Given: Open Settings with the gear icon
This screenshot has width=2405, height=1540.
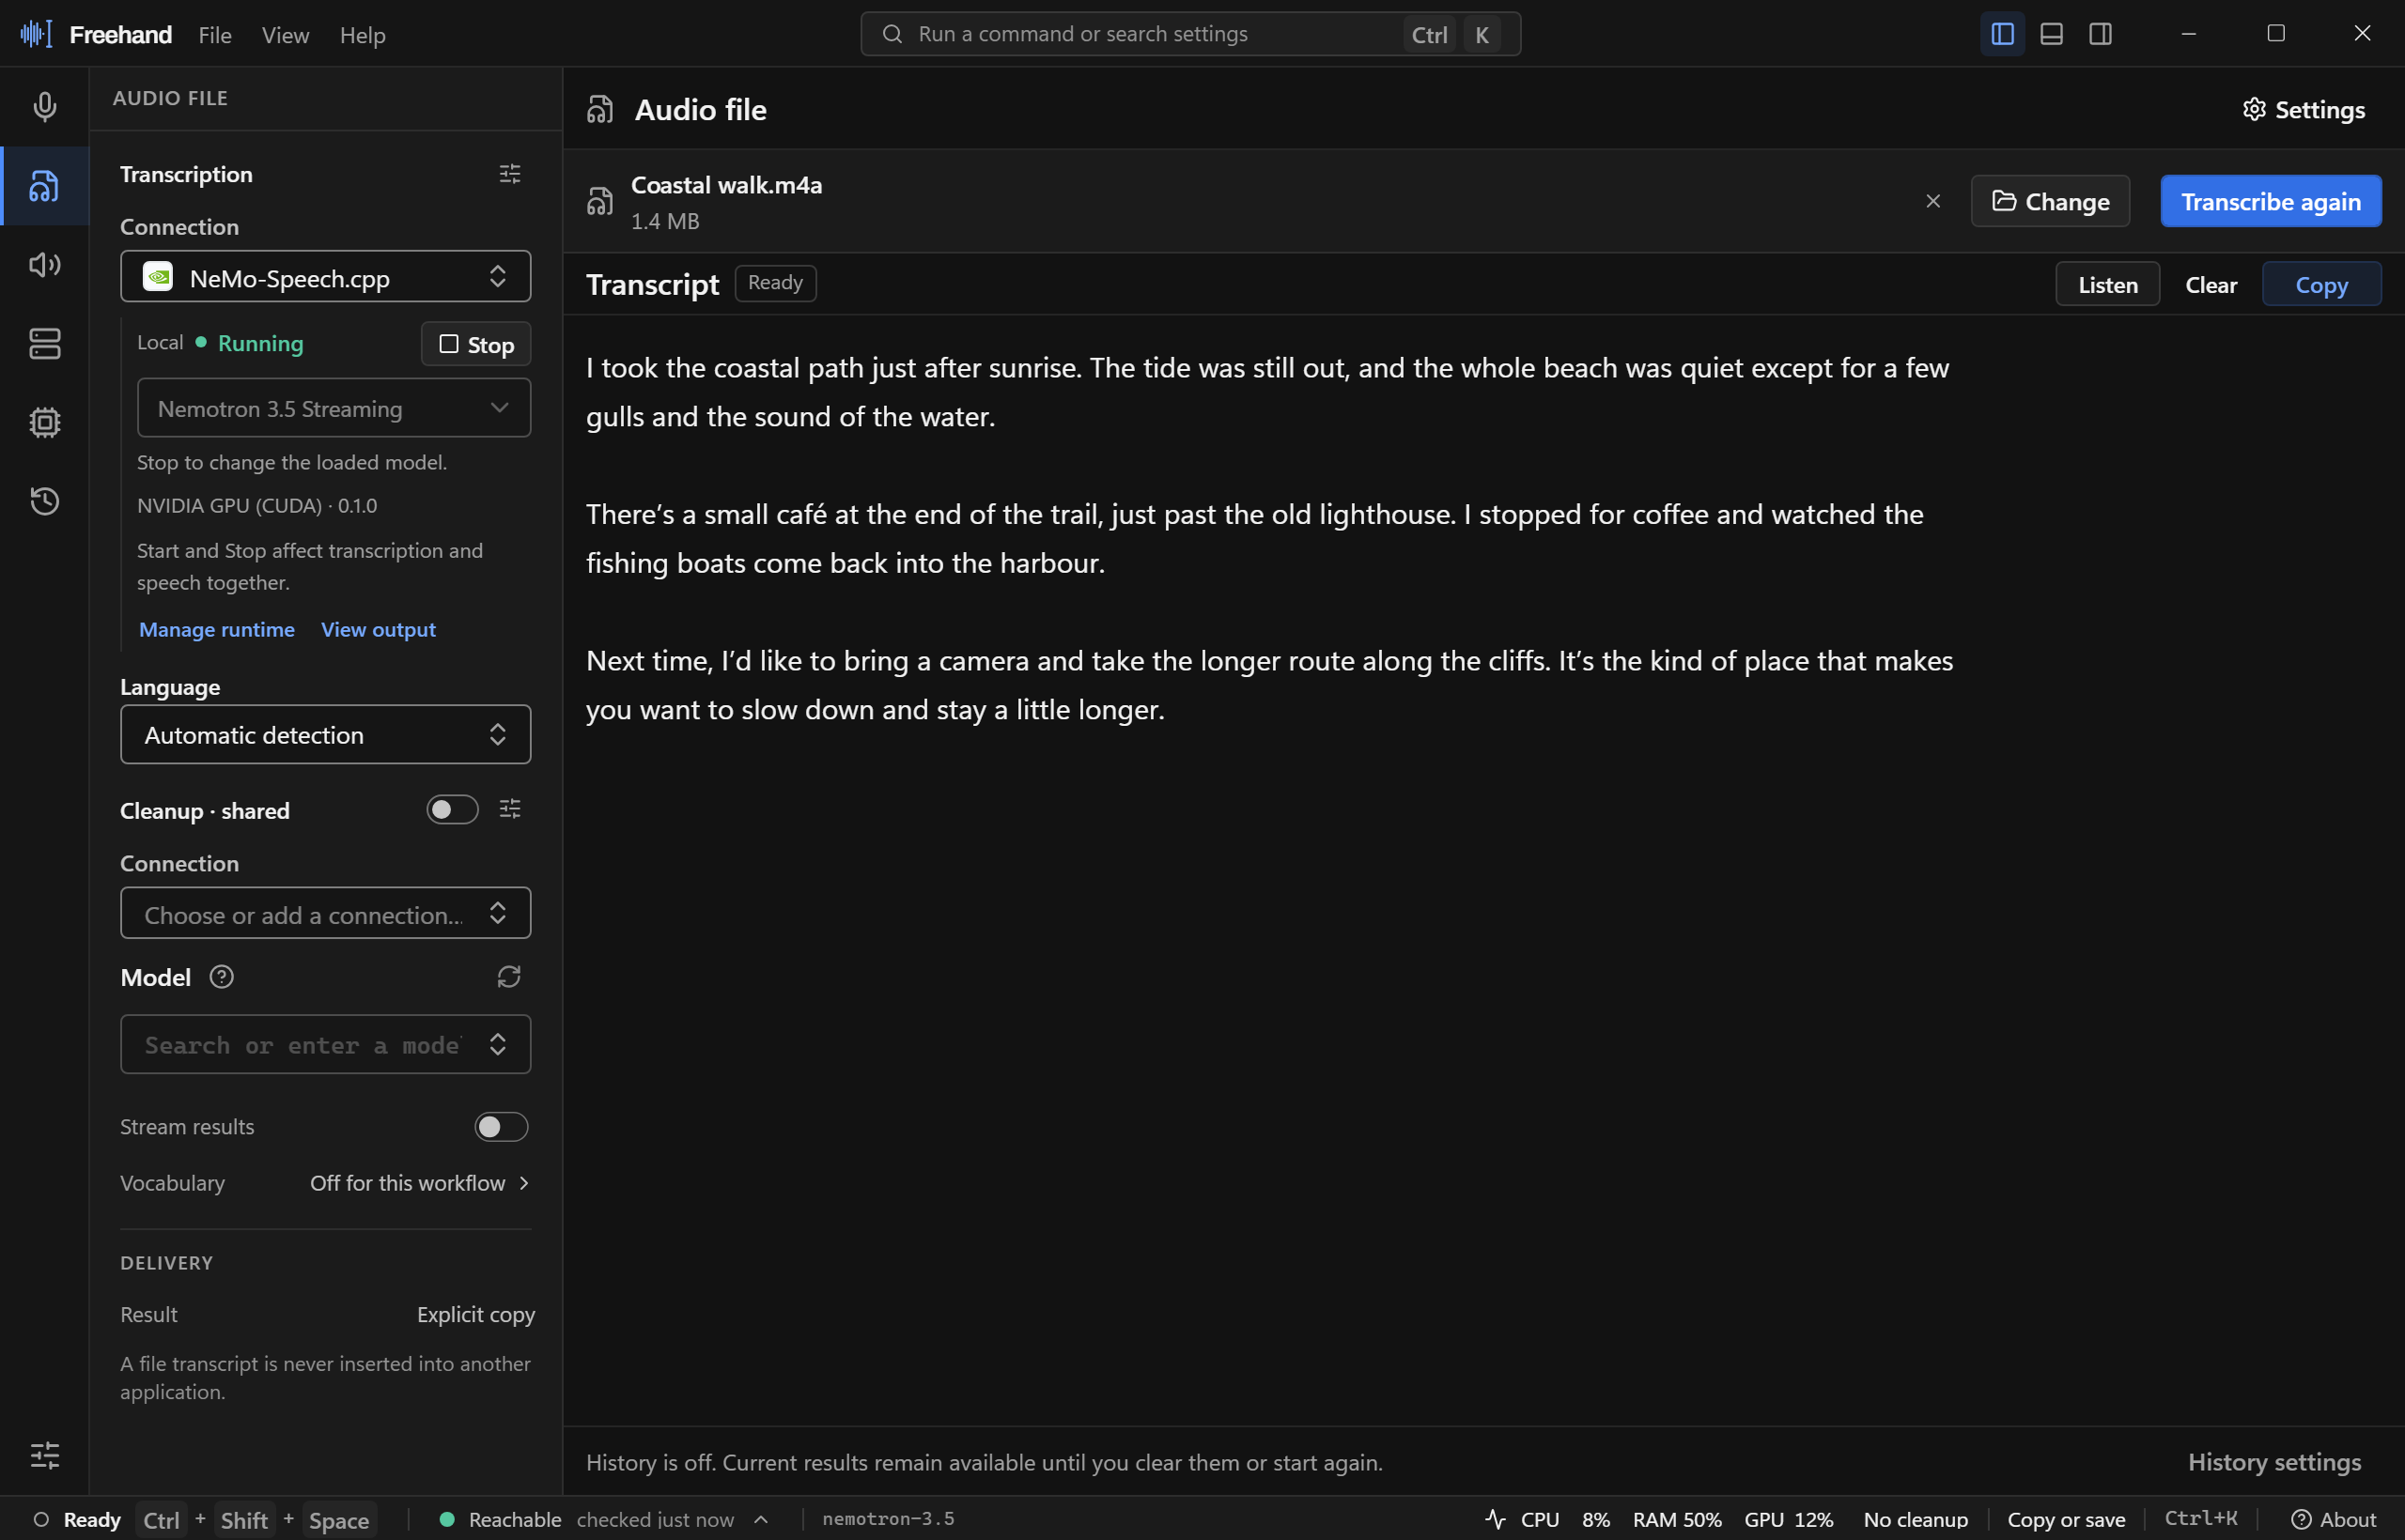Looking at the screenshot, I should tap(2304, 109).
